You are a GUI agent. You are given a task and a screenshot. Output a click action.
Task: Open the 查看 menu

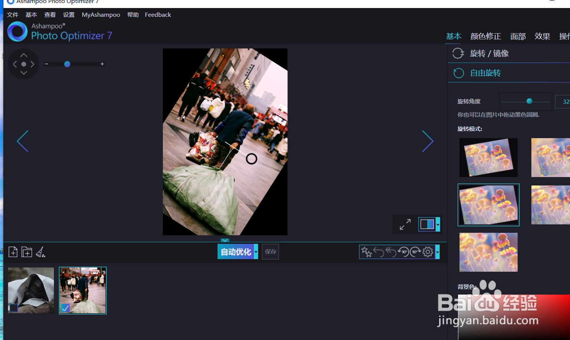(x=50, y=15)
